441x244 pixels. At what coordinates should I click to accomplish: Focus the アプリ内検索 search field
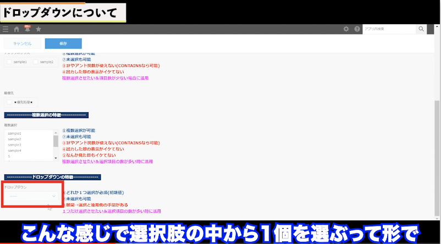[x=389, y=29]
